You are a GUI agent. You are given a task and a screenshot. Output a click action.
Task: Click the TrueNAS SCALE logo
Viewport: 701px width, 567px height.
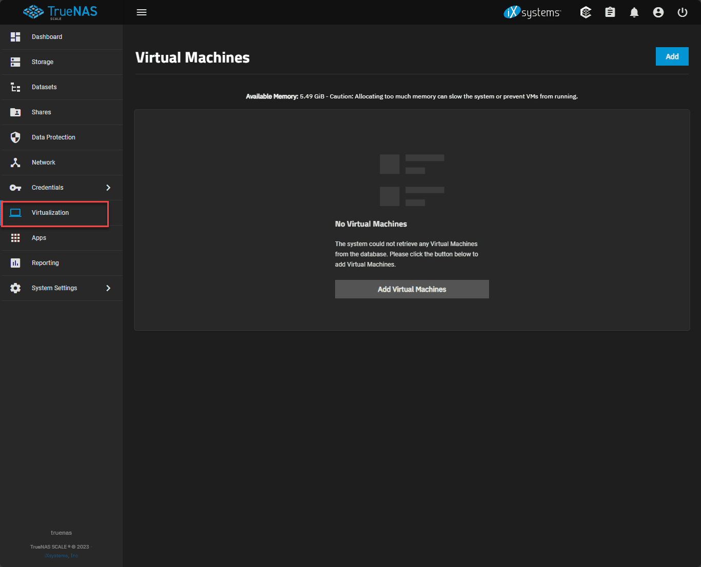point(60,12)
